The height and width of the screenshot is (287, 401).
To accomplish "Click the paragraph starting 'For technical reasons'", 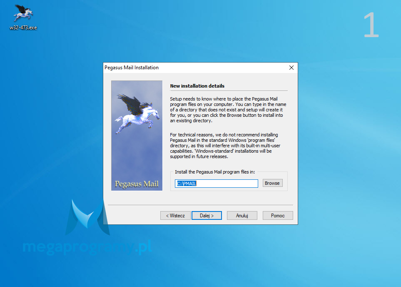I will click(x=225, y=146).
